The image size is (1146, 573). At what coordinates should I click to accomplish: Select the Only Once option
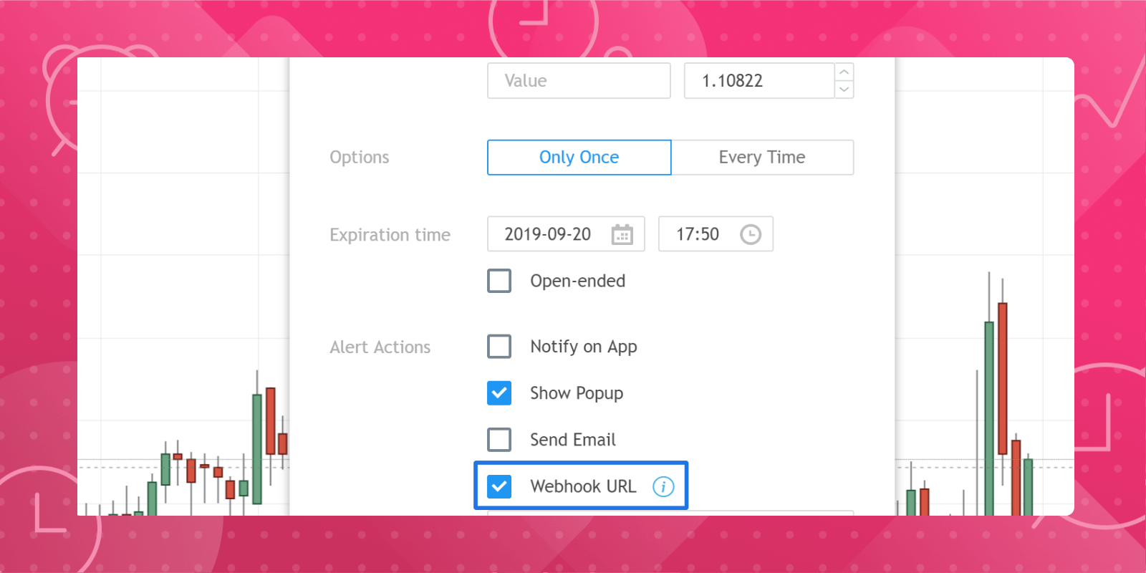tap(579, 157)
